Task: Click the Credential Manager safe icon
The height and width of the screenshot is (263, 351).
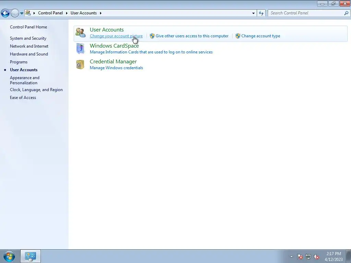Action: pos(80,65)
